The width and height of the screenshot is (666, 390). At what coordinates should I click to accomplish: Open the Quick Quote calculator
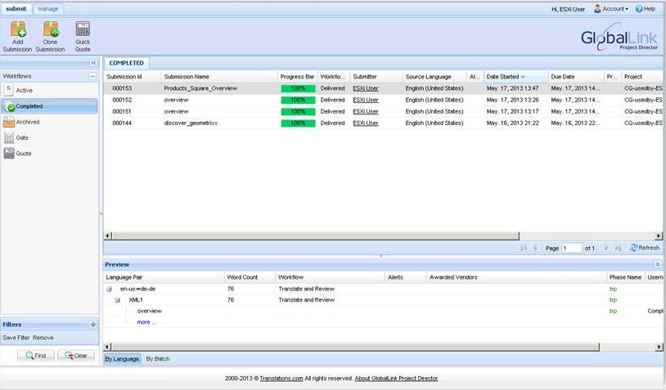coord(83,37)
